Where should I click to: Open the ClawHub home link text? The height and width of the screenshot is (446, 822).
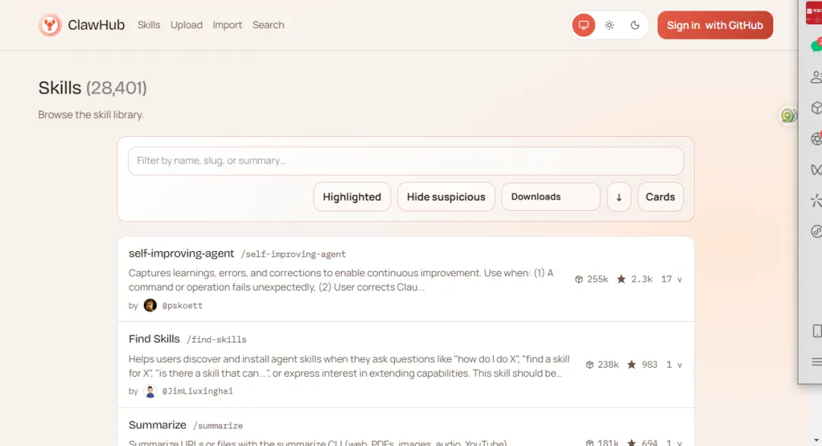click(x=96, y=24)
